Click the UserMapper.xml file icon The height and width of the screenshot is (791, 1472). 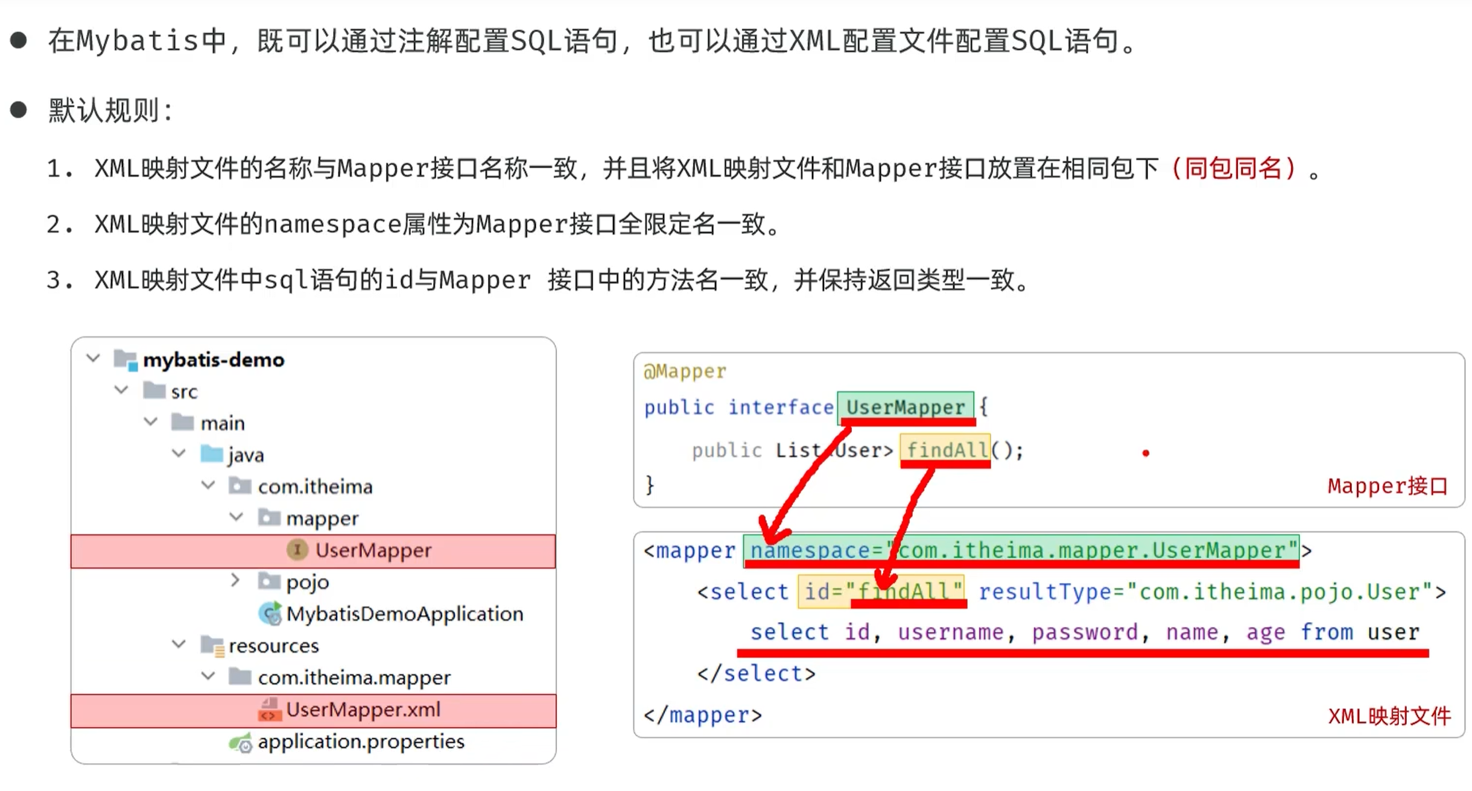tap(269, 710)
